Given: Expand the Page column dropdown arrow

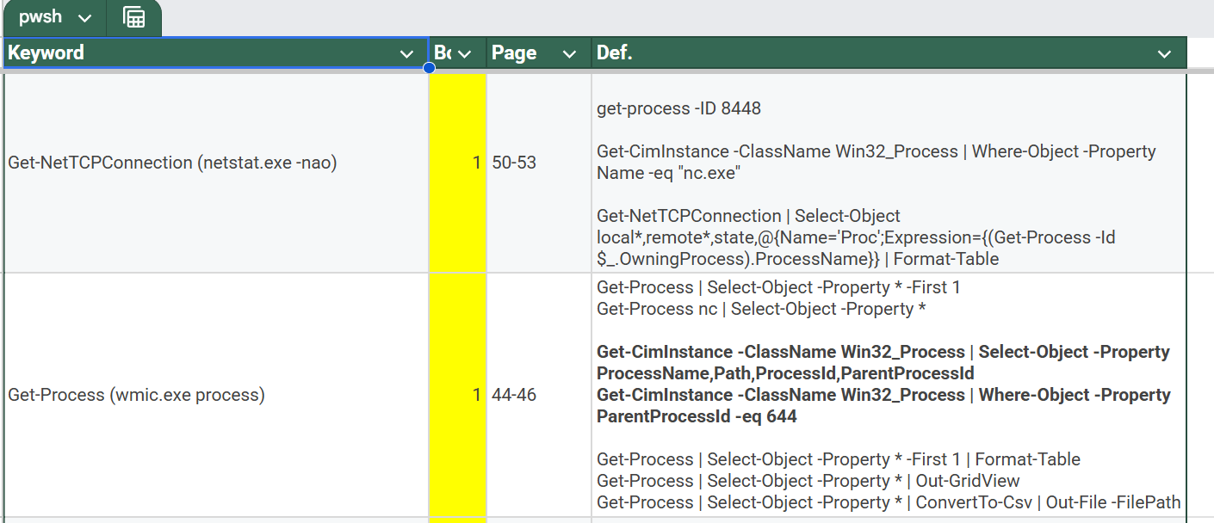Looking at the screenshot, I should tap(569, 54).
